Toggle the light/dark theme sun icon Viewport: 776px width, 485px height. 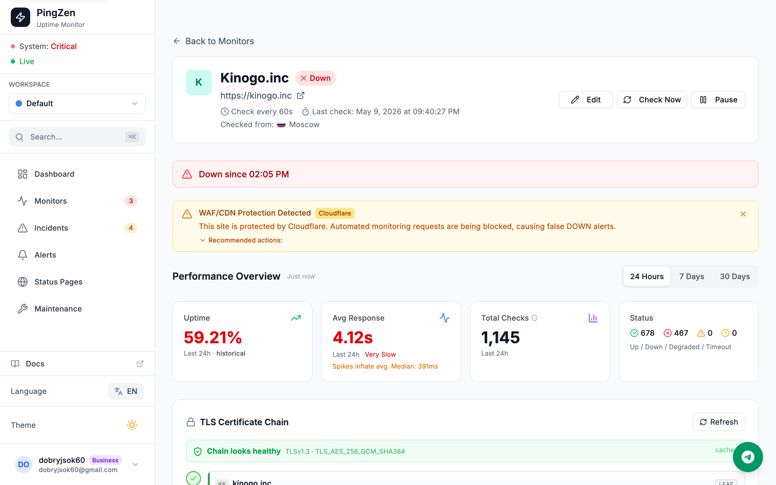pyautogui.click(x=132, y=425)
